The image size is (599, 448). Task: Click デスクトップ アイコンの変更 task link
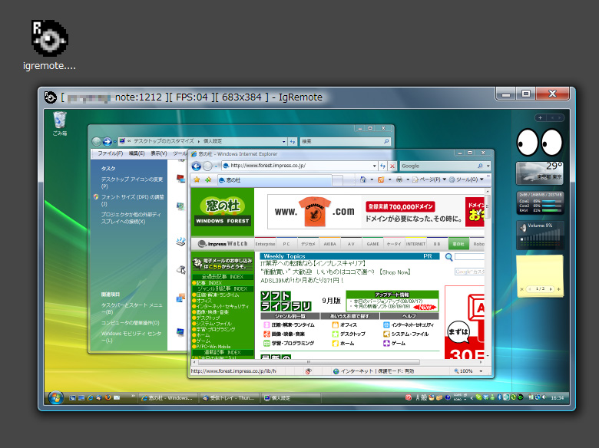(x=132, y=183)
